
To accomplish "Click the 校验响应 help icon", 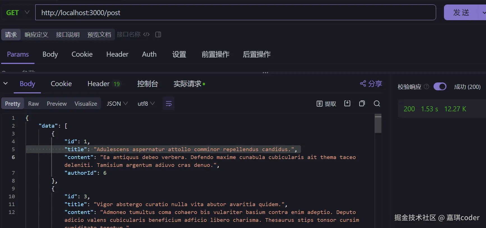I will coord(426,87).
